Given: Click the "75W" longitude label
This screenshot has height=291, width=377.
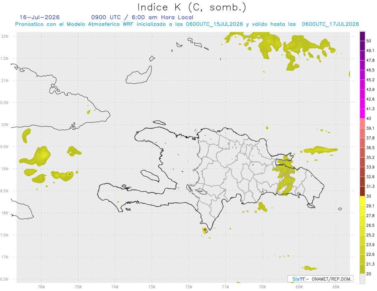Looking at the screenshot, I should pos(78,286).
